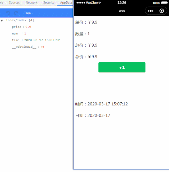Select the AppData tab
Screen dimensions: 169x172
pos(66,3)
